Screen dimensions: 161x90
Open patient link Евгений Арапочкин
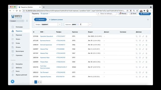click(46, 45)
